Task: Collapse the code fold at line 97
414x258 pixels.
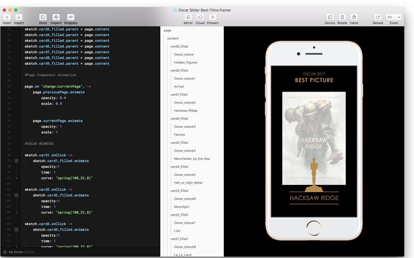Action: pyautogui.click(x=17, y=161)
